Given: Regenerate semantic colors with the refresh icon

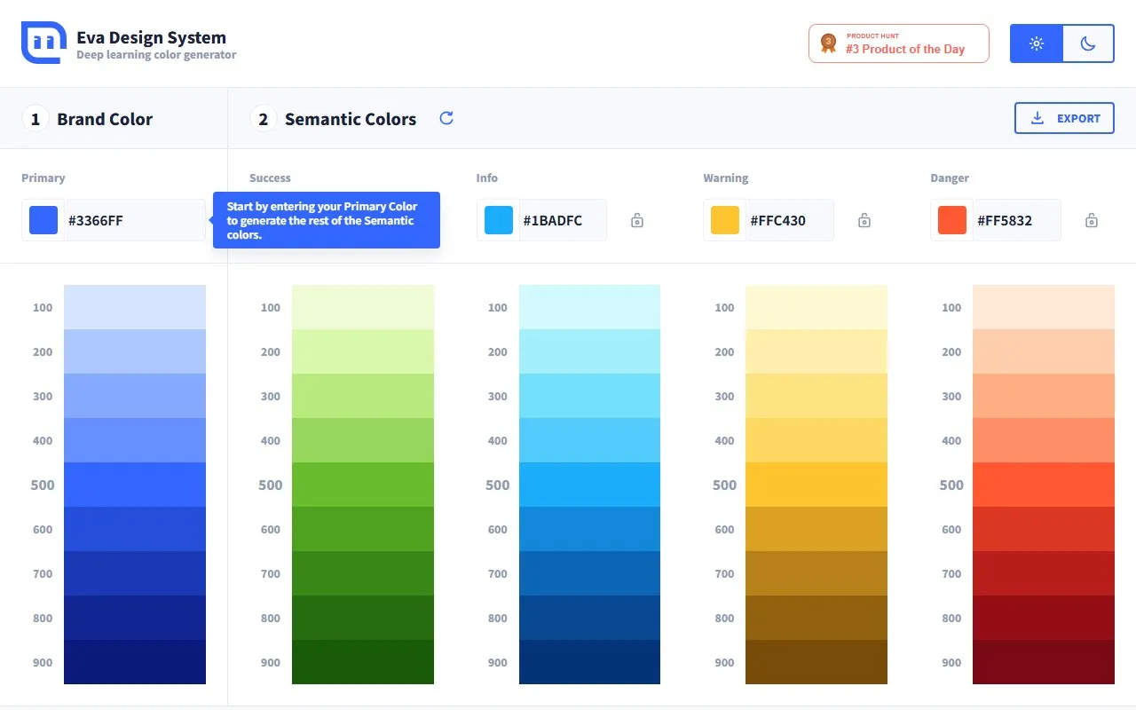Looking at the screenshot, I should point(446,117).
